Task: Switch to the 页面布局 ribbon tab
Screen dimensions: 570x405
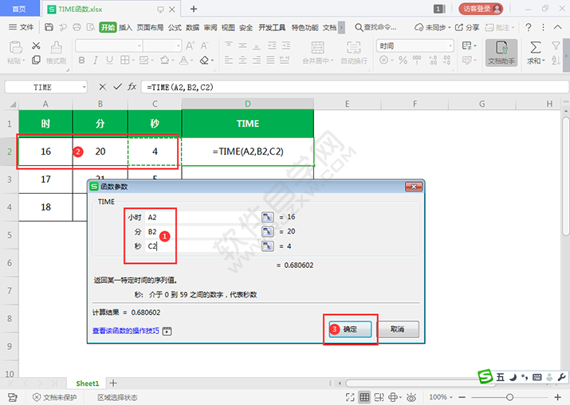Action: pyautogui.click(x=150, y=27)
